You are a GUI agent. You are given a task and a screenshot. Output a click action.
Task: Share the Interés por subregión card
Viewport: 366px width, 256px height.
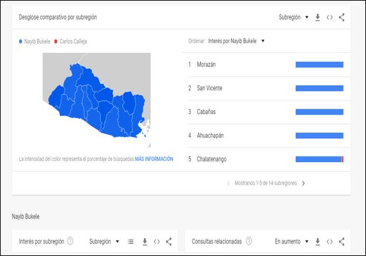[168, 241]
